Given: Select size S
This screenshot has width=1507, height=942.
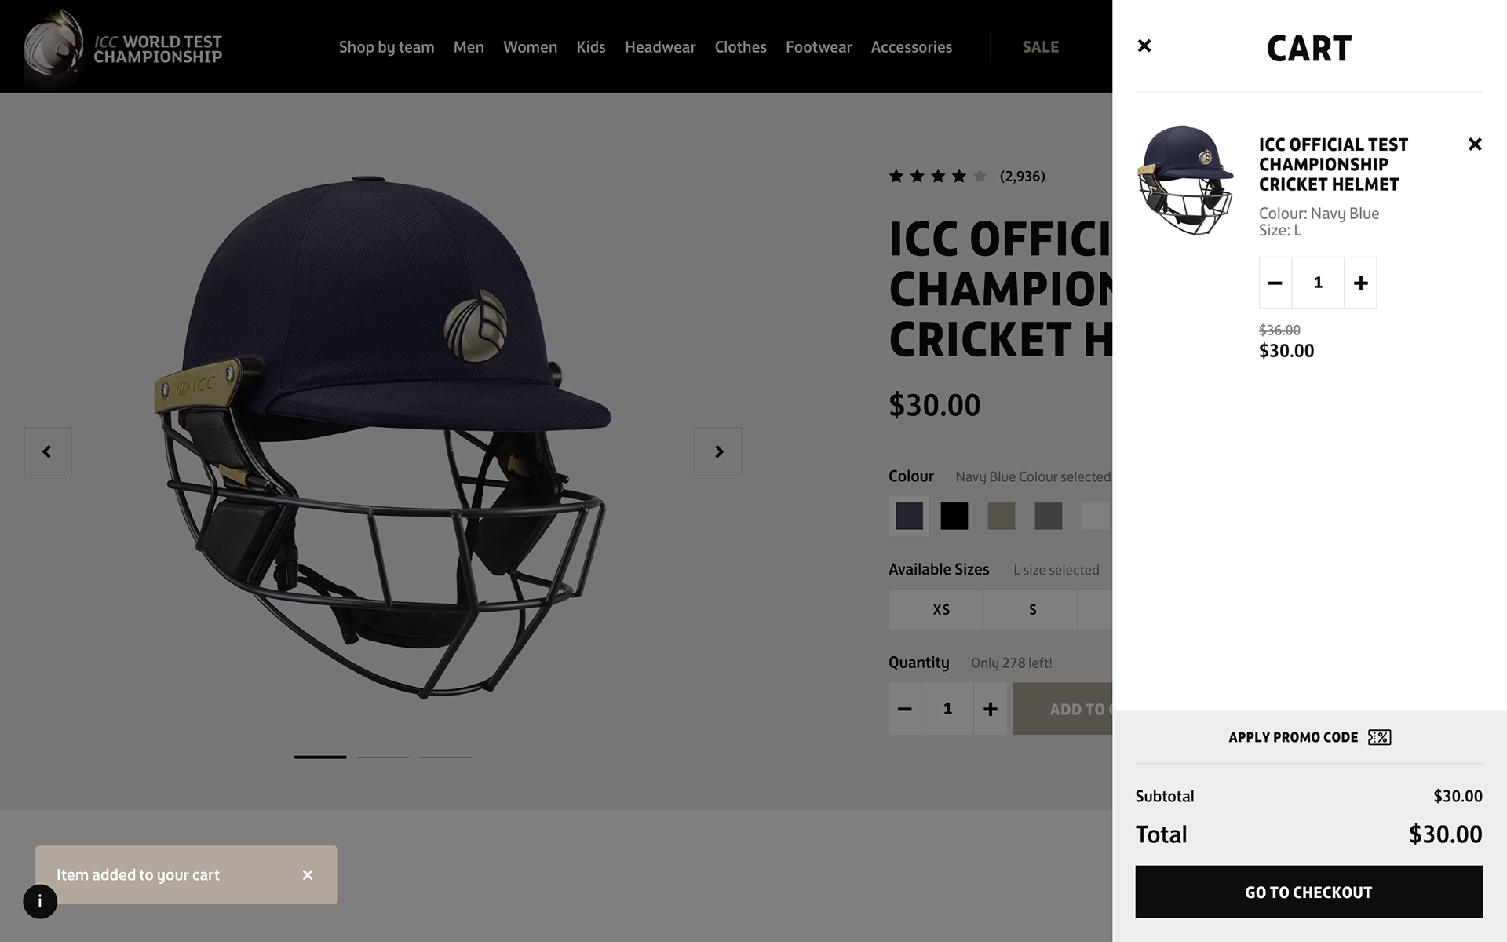Looking at the screenshot, I should [1032, 609].
